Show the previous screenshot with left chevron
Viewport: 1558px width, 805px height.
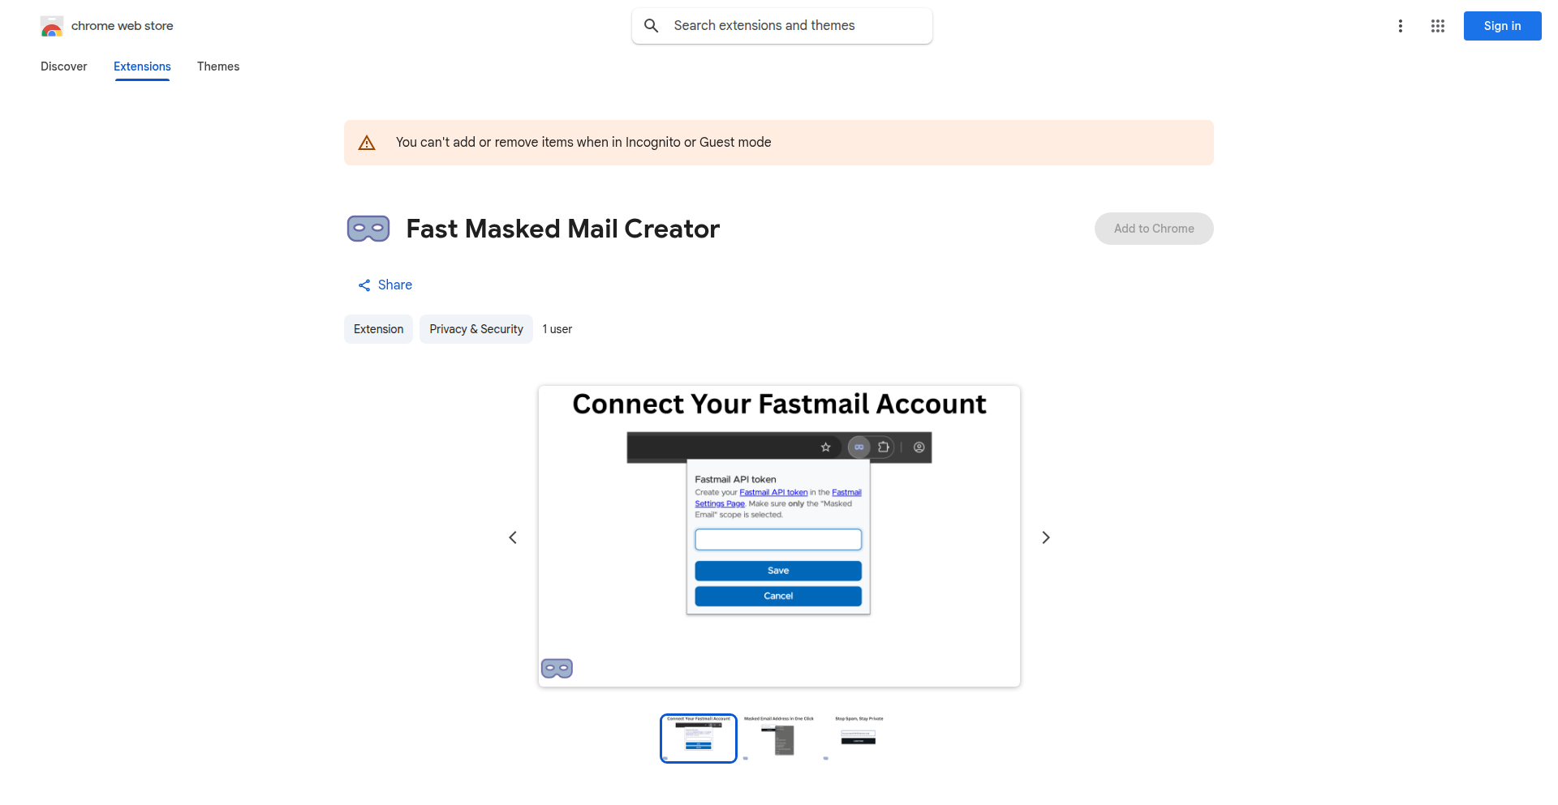pos(513,537)
